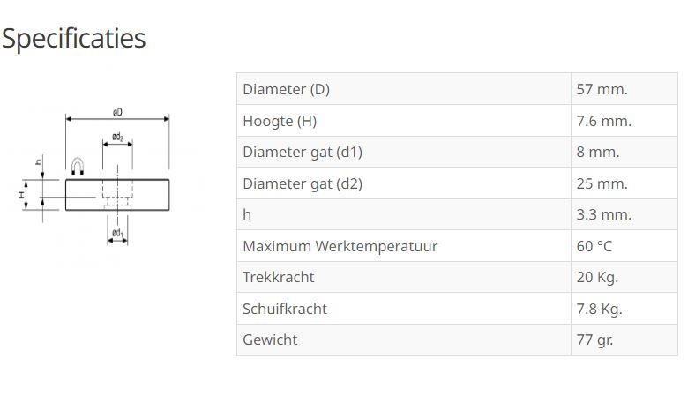This screenshot has width=695, height=396.
Task: Click the 25 mm. value cell
Action: pyautogui.click(x=602, y=183)
